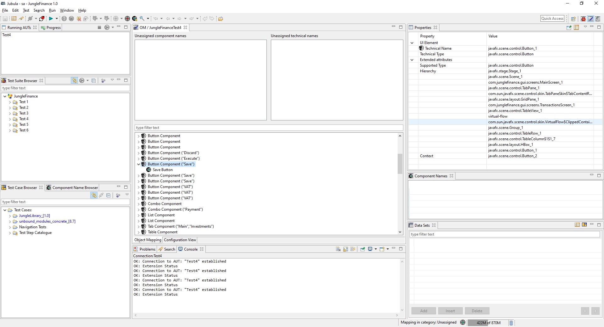This screenshot has height=327, width=604.
Task: Click the camera Start AUT icon
Action: pyautogui.click(x=95, y=19)
